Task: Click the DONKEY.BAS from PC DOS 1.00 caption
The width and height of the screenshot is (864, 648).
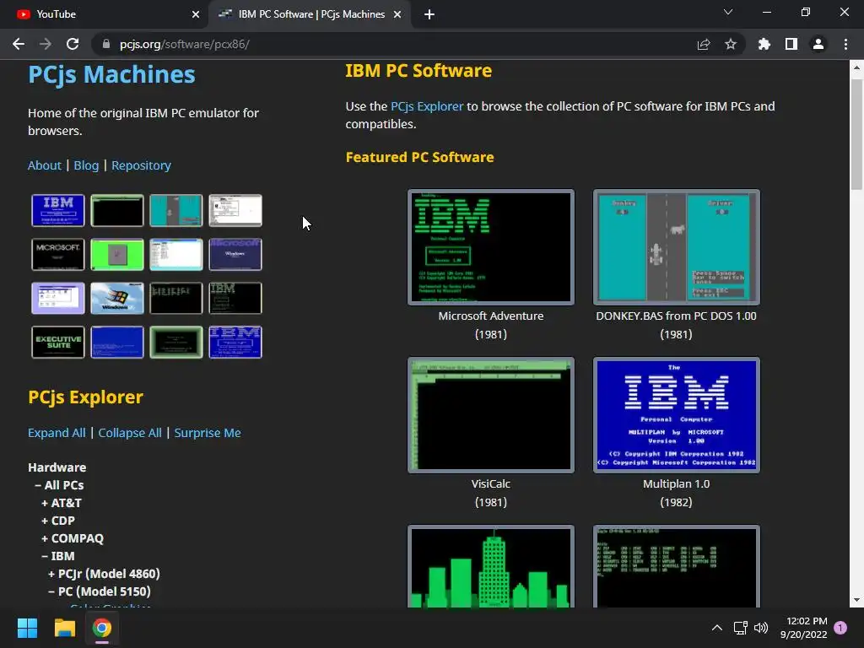Action: (x=676, y=316)
